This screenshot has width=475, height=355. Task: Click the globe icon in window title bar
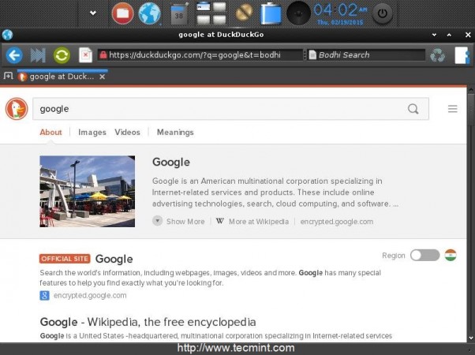(7, 35)
